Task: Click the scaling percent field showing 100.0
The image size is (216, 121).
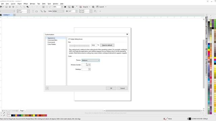Action: [94, 45]
